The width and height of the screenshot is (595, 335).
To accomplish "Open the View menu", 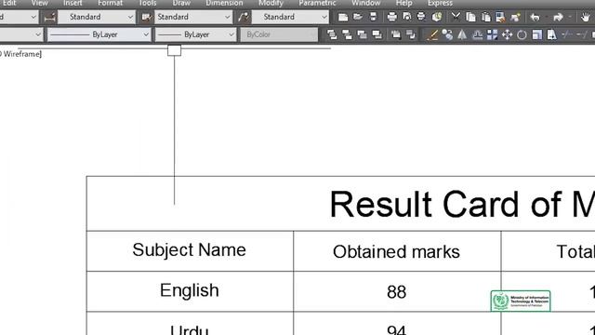I will click(x=39, y=3).
